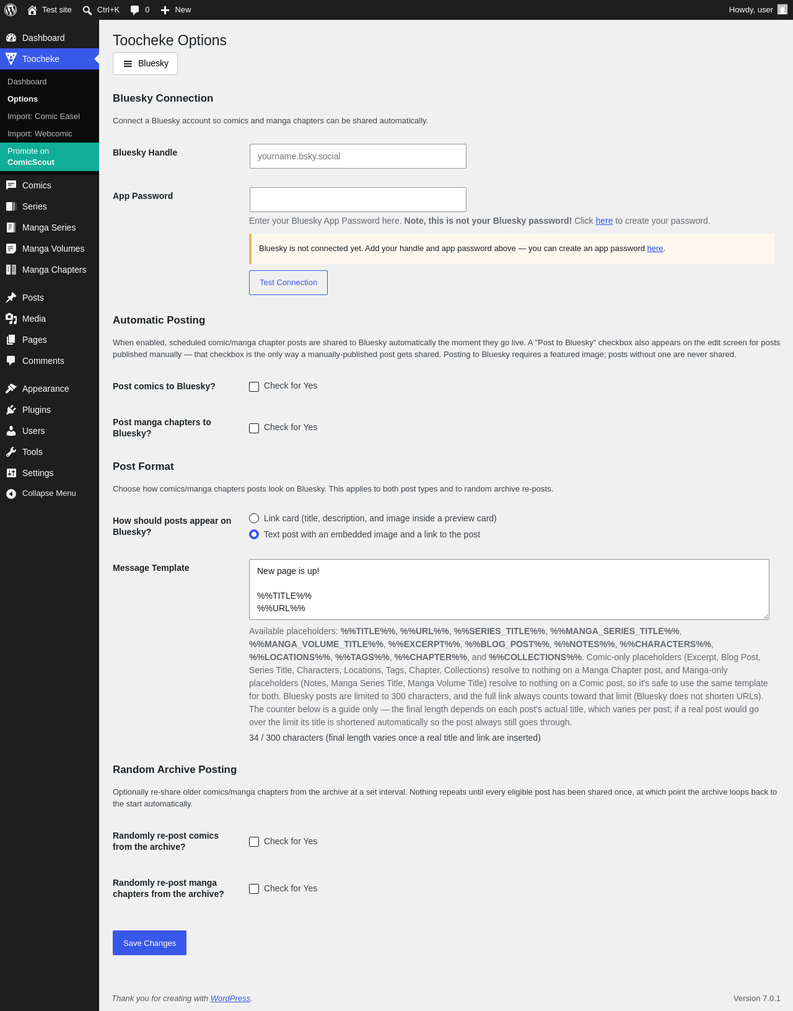Click the Collapse Menu arrow icon

point(11,493)
